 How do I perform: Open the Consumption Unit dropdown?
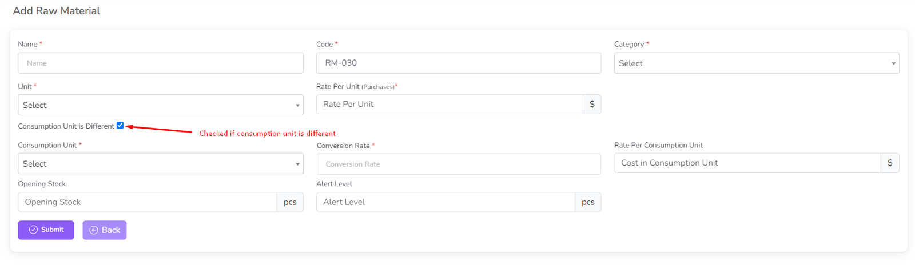(160, 164)
